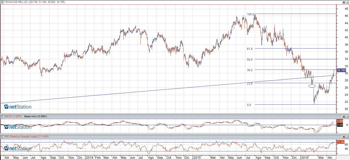Select the Media móvil (0.6861) label
The image size is (350, 160).
(x=36, y=116)
